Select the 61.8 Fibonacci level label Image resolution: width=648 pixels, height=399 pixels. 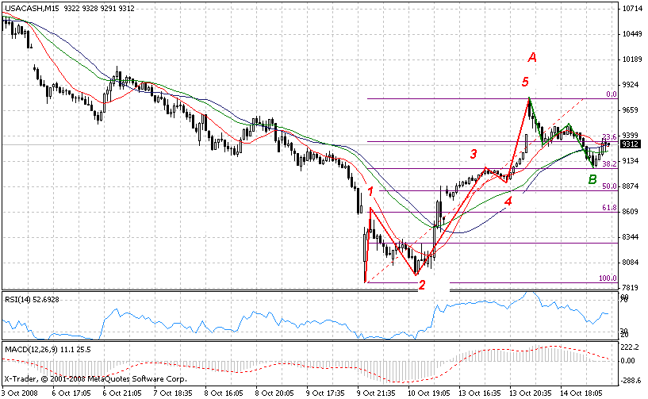click(609, 208)
